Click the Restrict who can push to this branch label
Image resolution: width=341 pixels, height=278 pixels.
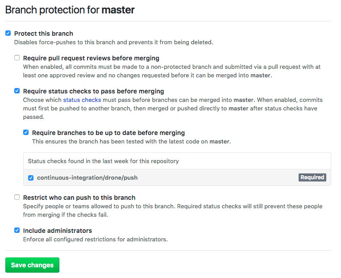[x=79, y=198]
